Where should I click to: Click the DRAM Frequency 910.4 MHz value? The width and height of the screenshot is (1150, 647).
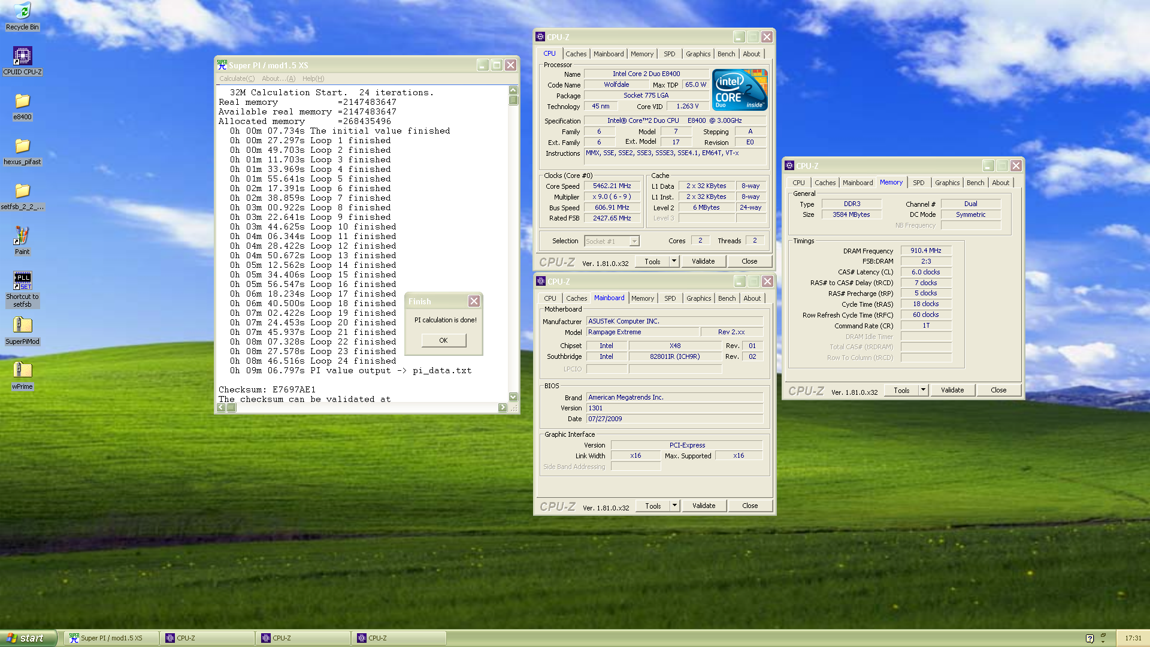[x=925, y=251]
